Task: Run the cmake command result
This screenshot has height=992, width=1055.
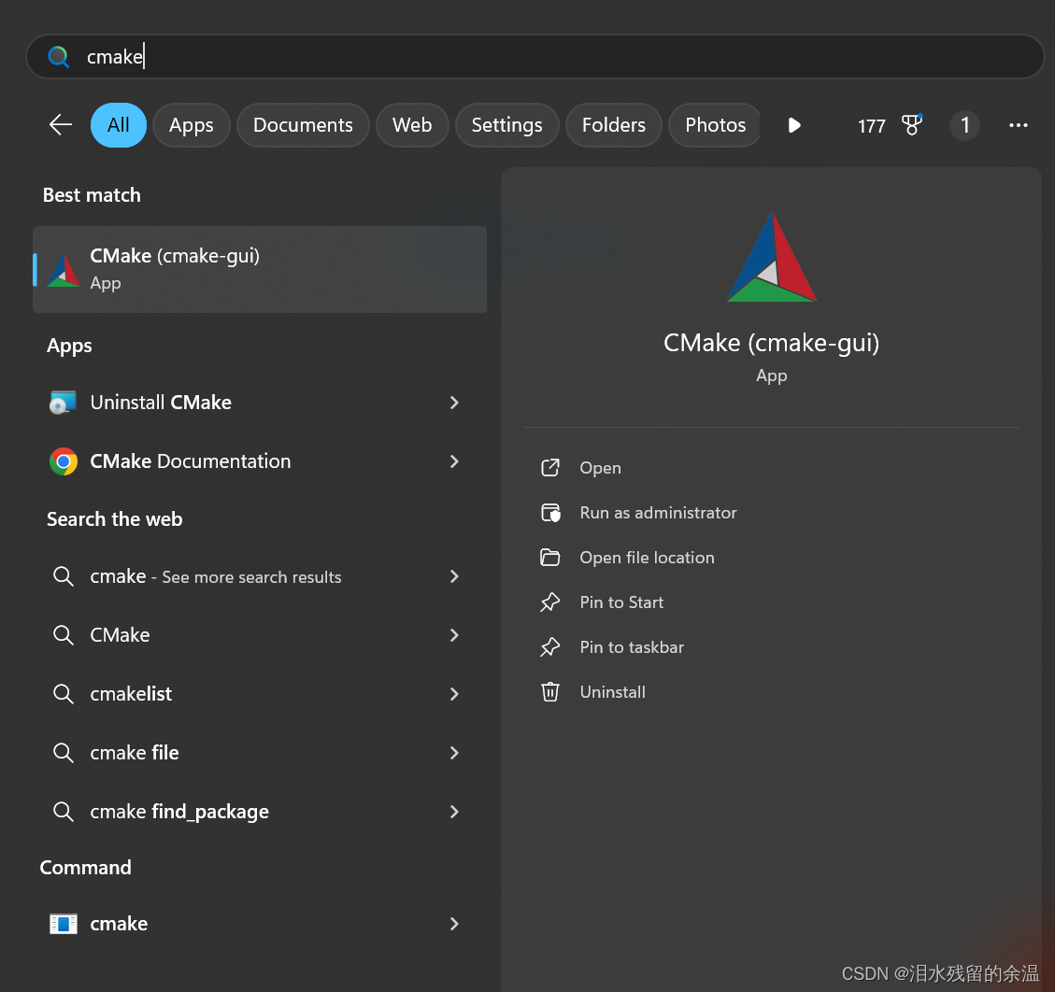Action: tap(260, 924)
